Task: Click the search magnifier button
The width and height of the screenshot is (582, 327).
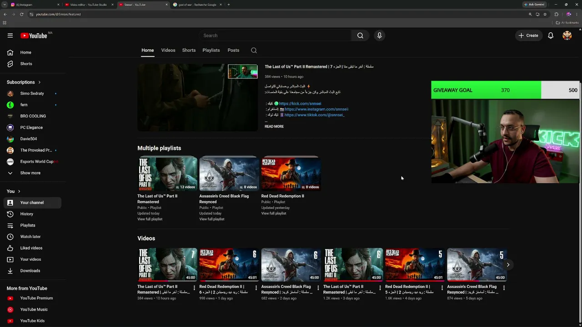Action: 360,35
